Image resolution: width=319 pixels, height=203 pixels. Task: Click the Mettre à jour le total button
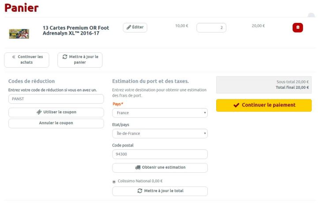(x=160, y=191)
